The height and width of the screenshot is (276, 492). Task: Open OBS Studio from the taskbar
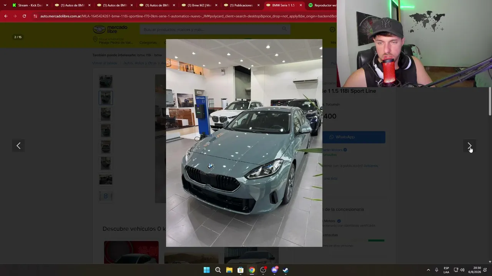pyautogui.click(x=263, y=270)
